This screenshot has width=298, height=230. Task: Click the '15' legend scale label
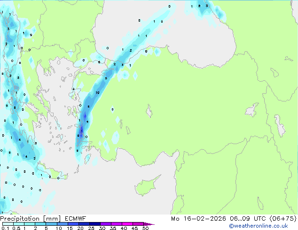point(70,228)
